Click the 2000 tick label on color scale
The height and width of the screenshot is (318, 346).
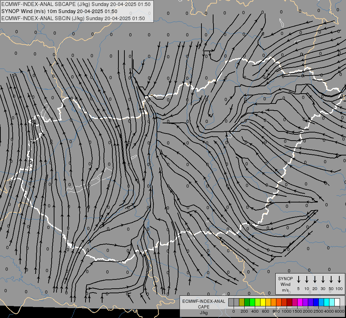pos(307,311)
